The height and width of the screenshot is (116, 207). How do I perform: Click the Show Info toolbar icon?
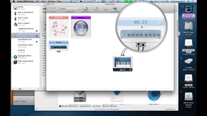tap(106, 9)
